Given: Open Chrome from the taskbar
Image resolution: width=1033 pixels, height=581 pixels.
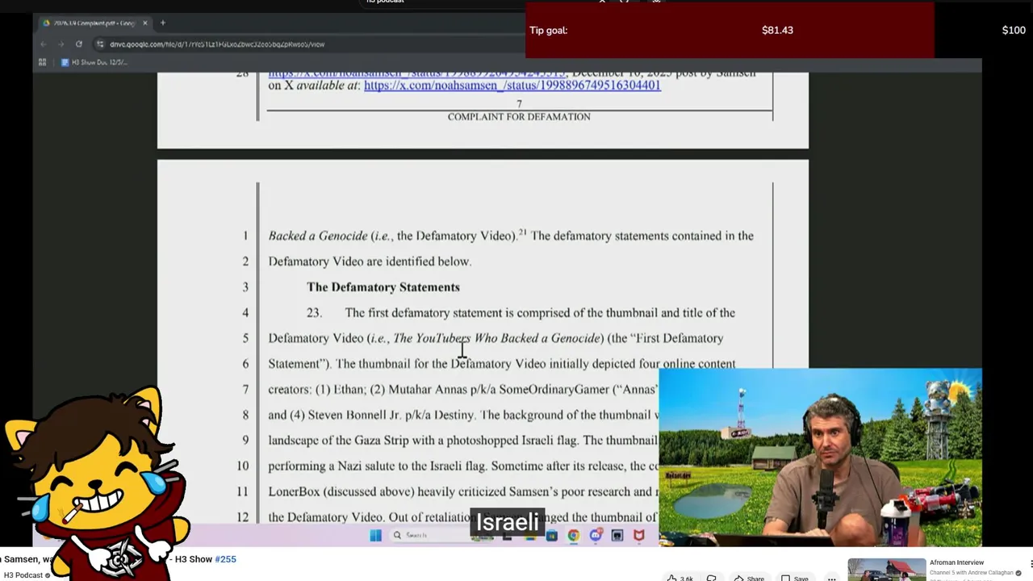Looking at the screenshot, I should tap(573, 535).
